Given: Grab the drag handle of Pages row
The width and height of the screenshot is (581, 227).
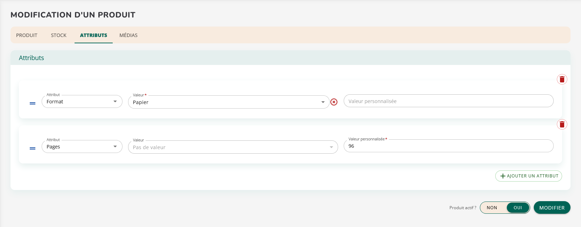Looking at the screenshot, I should (x=33, y=148).
